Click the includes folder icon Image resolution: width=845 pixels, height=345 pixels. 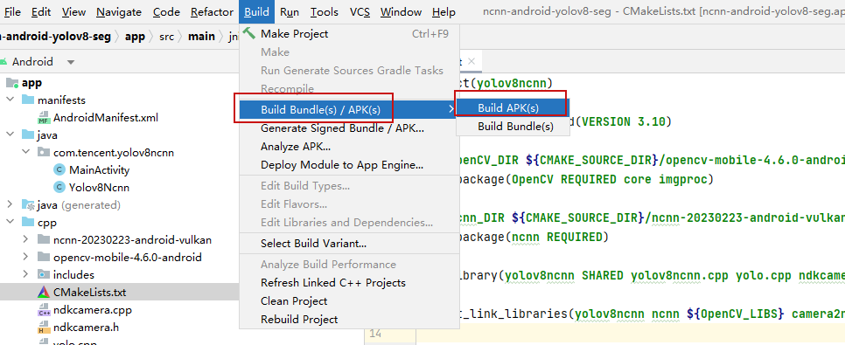coord(44,274)
